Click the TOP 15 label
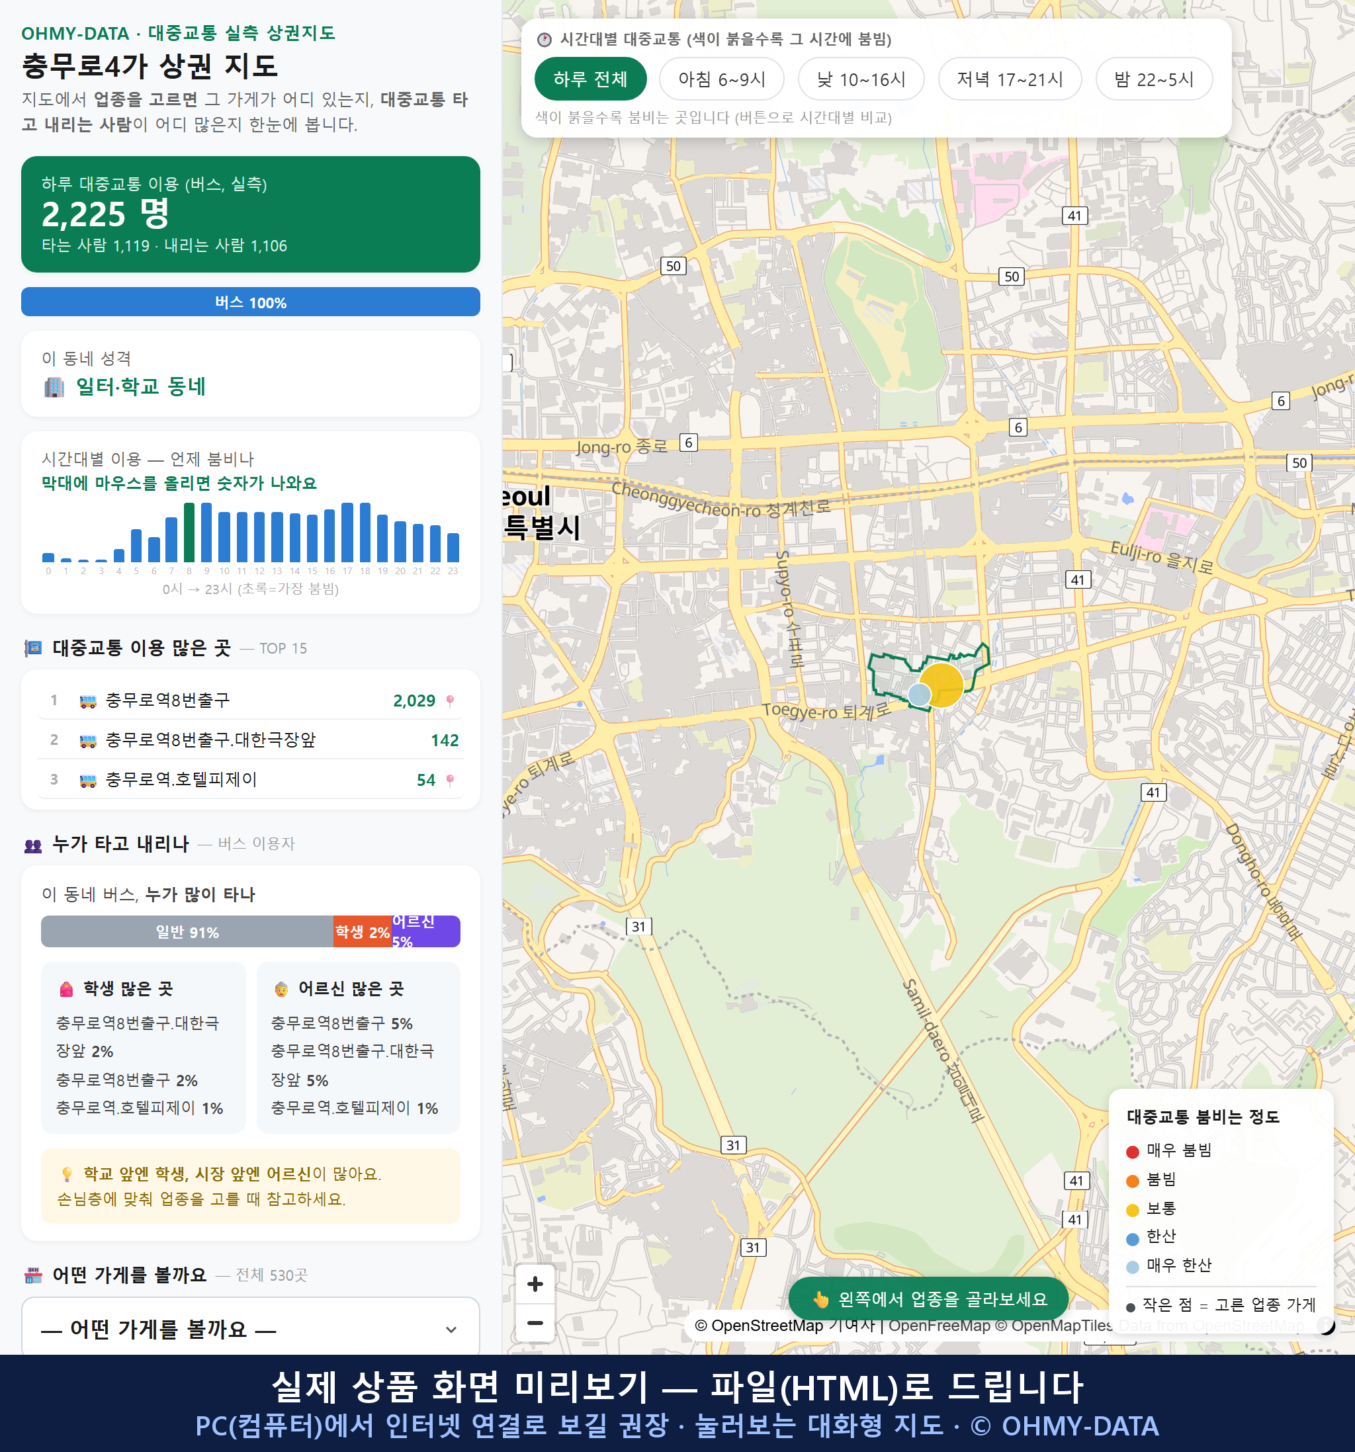Viewport: 1355px width, 1452px height. 283,648
